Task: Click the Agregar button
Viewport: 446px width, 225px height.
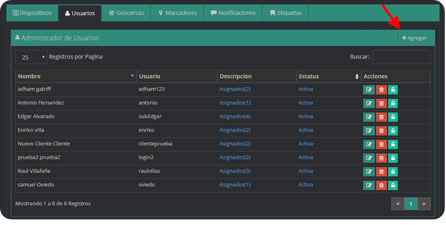Action: (x=414, y=38)
